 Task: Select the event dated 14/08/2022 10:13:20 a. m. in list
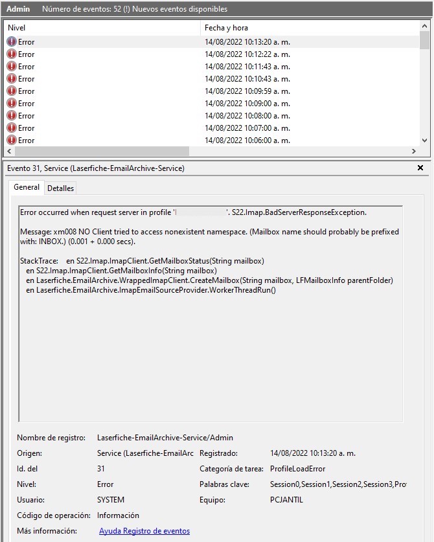click(x=212, y=42)
